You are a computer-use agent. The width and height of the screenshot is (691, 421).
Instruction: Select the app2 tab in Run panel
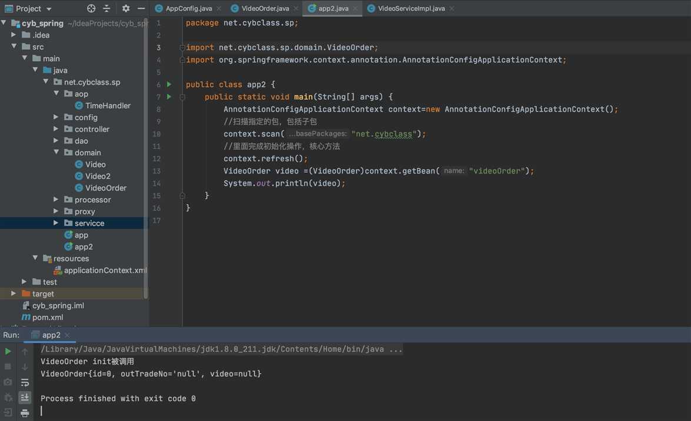[x=51, y=335]
